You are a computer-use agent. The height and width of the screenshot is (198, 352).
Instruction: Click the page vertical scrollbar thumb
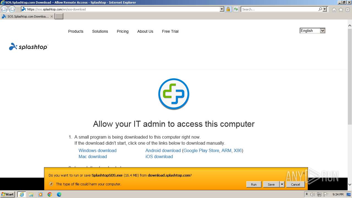point(350,77)
